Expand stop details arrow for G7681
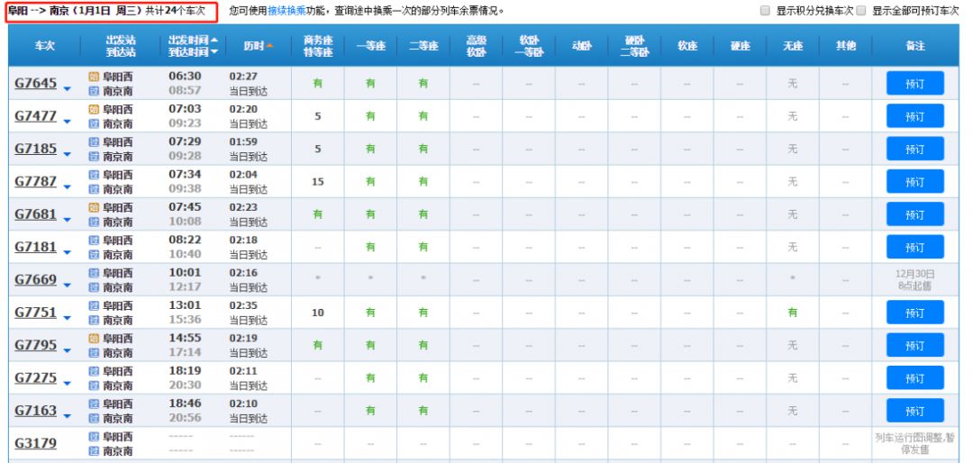This screenshot has height=463, width=973. point(67,221)
